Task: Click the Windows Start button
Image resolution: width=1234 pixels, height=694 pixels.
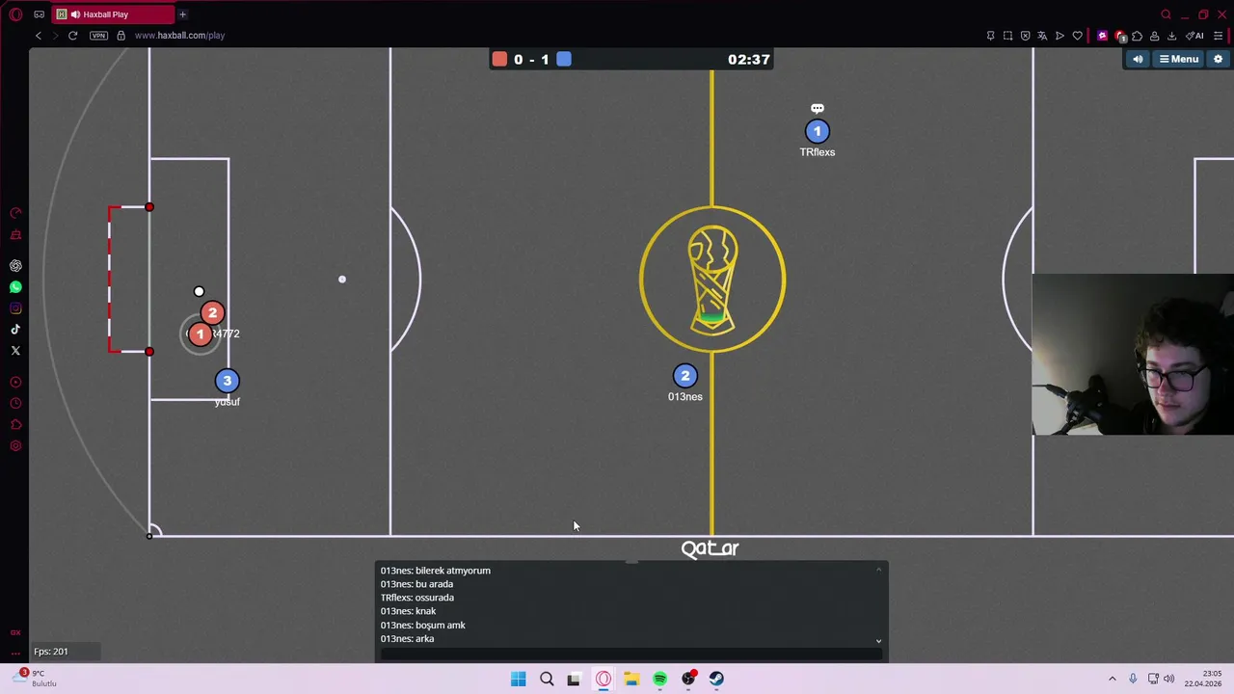Action: [519, 679]
